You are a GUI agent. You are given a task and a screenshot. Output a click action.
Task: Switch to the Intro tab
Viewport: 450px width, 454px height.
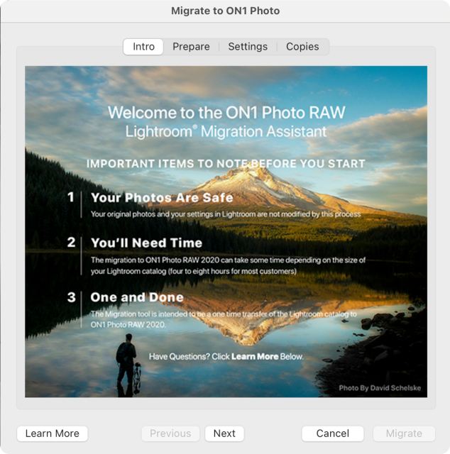click(143, 47)
